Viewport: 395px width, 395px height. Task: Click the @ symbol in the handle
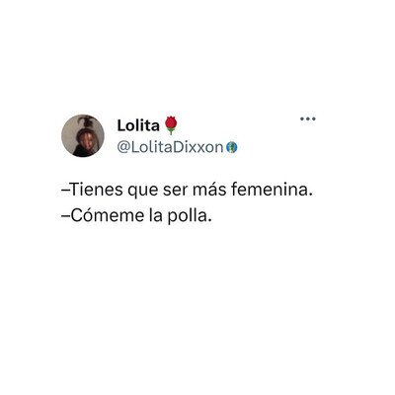pos(123,148)
